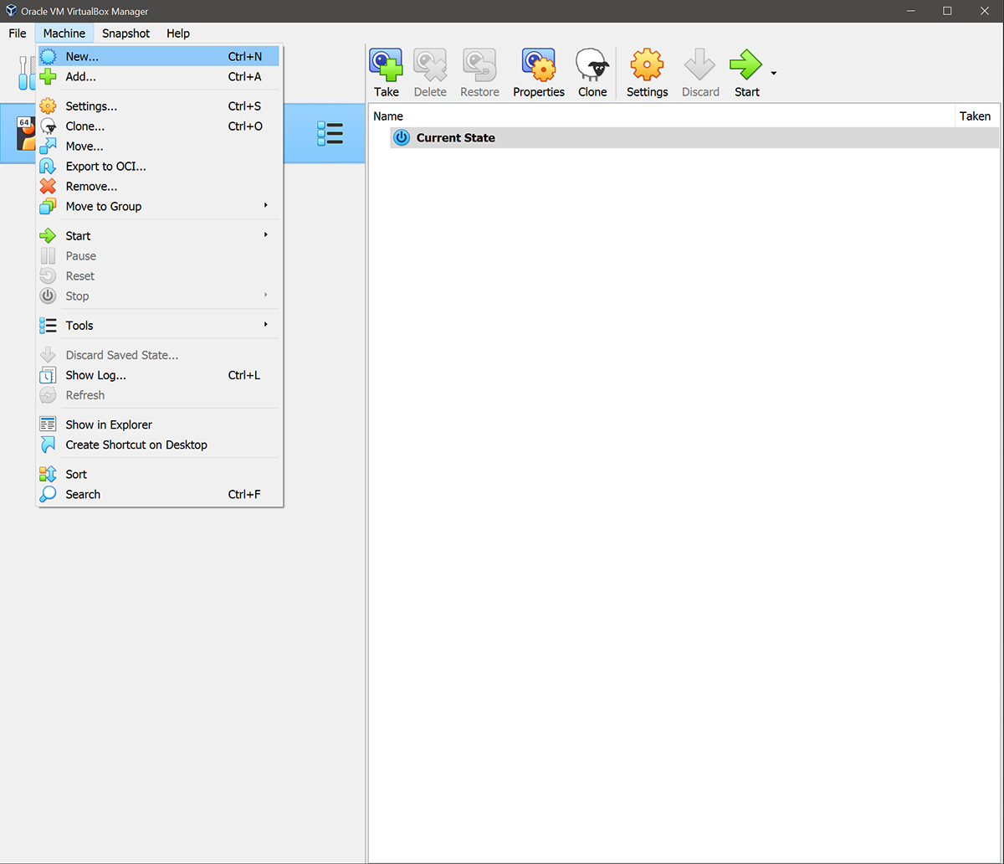Click the Taken column header
Screen dimensions: 1004x864
tap(976, 116)
